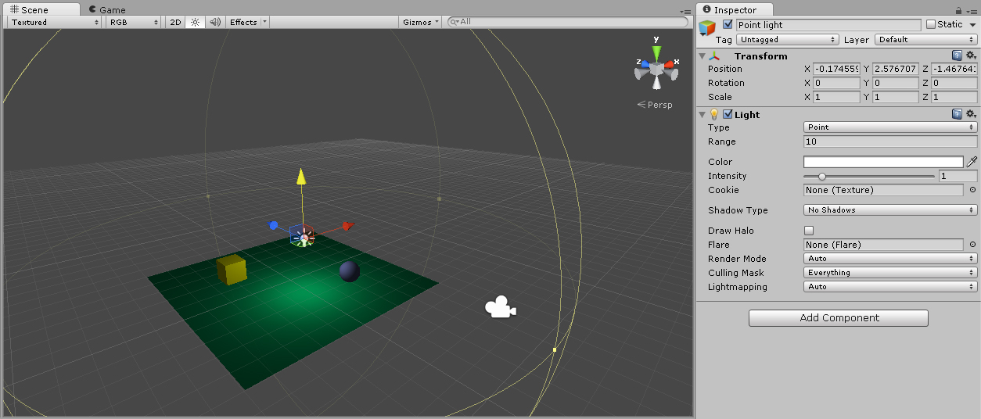
Task: Click the Cookie texture object picker circle
Action: point(972,190)
